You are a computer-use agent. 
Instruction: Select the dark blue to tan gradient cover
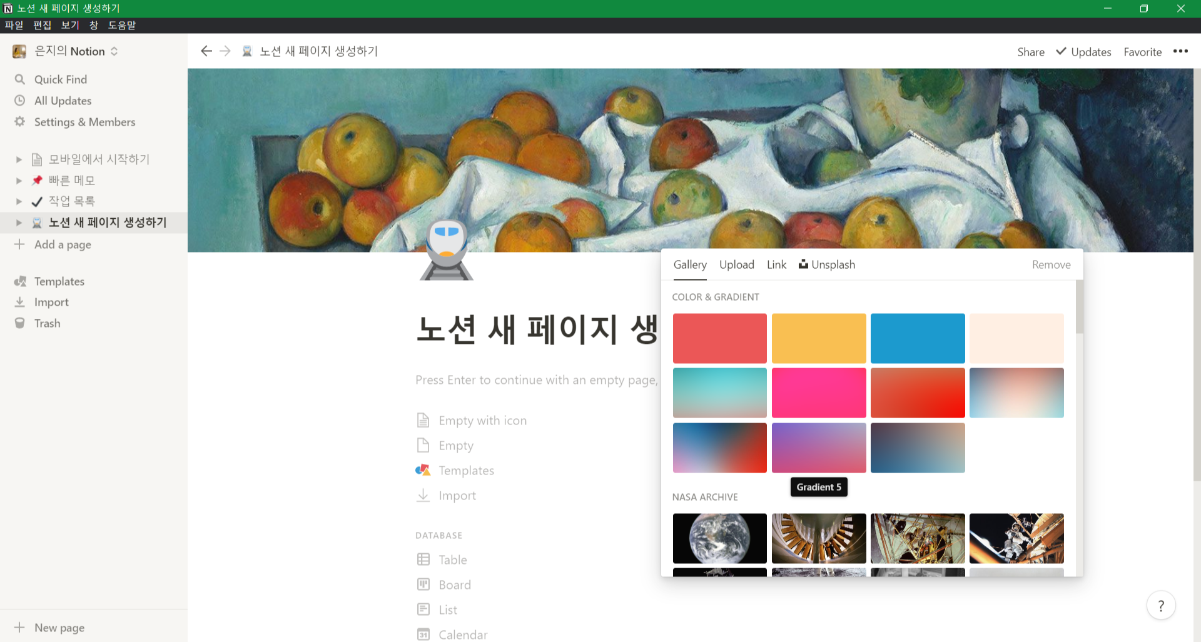918,448
